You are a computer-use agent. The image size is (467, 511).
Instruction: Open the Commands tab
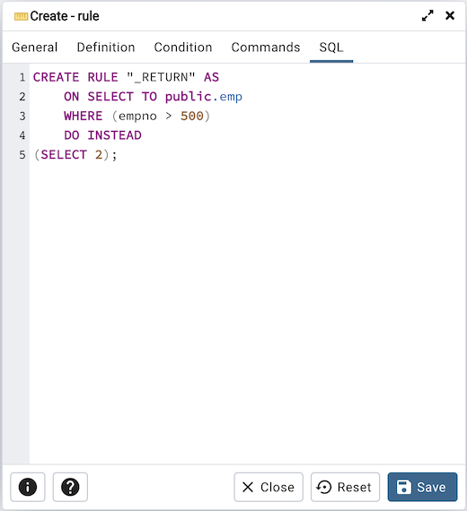tap(266, 48)
